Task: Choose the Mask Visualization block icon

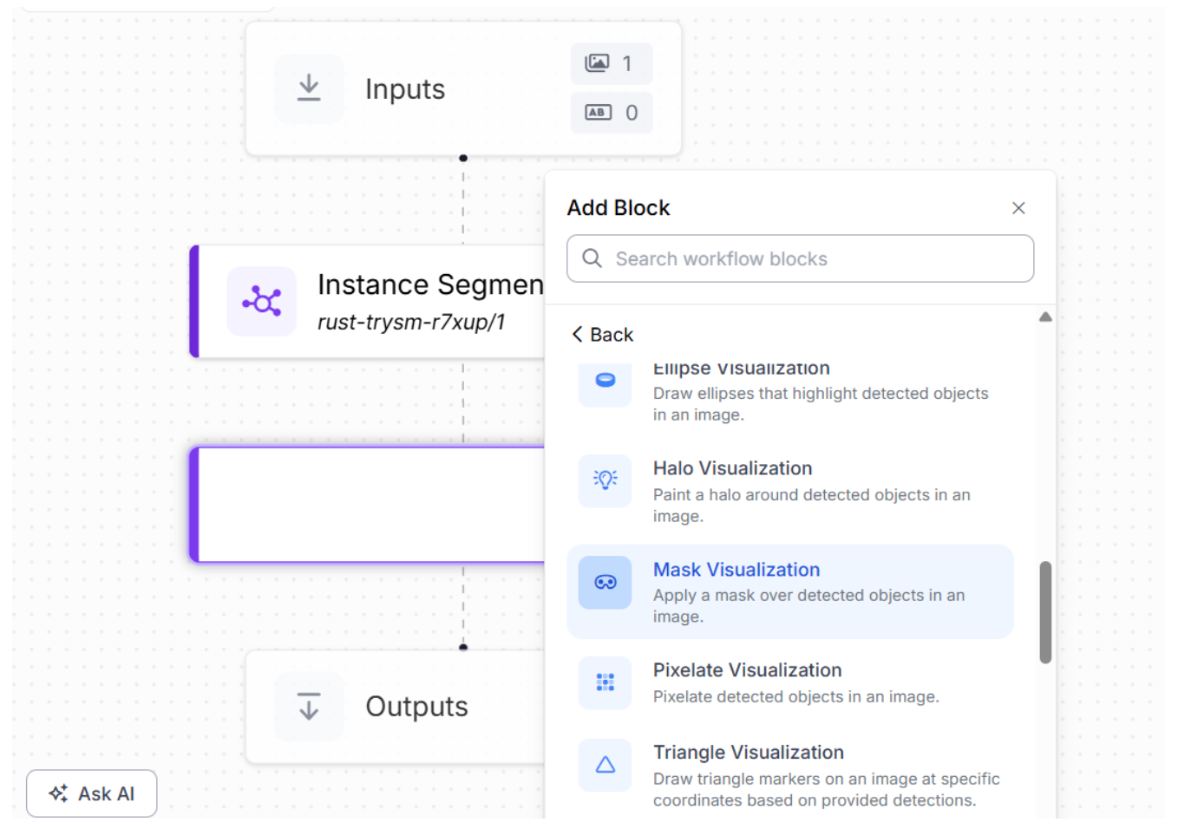Action: (605, 582)
